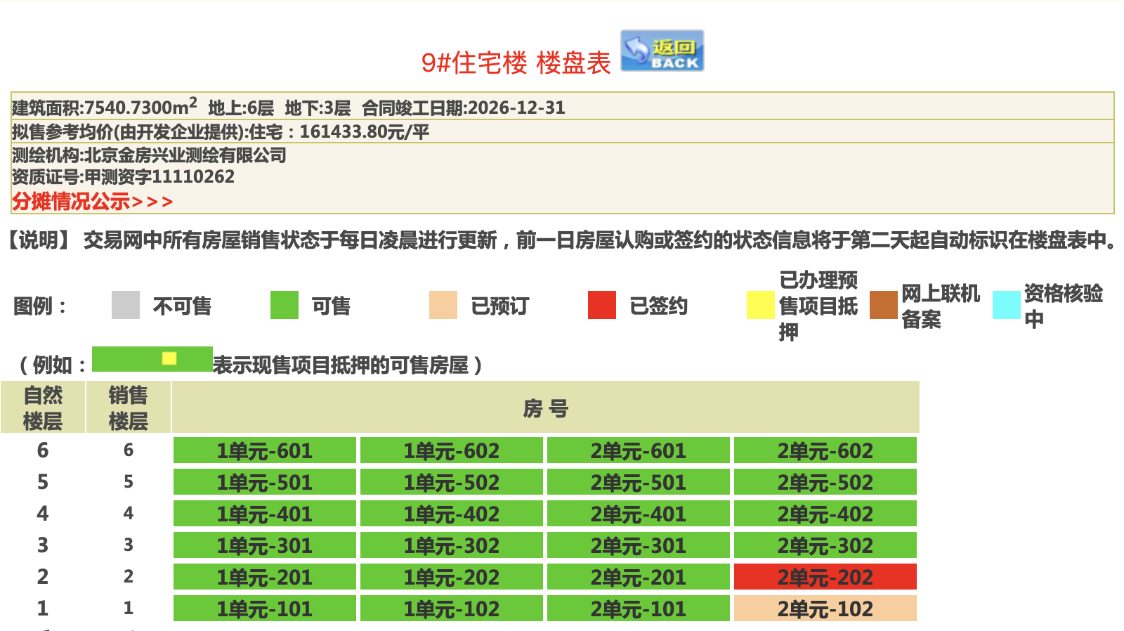Click the Back (返回) button icon
The width and height of the screenshot is (1124, 631).
[x=662, y=51]
